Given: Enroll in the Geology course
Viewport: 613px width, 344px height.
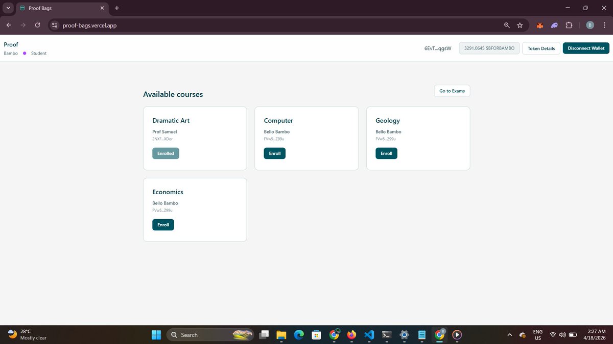Looking at the screenshot, I should click(386, 153).
